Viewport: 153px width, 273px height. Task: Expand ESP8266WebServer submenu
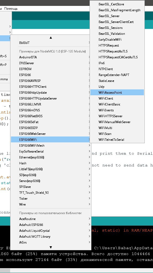51,134
